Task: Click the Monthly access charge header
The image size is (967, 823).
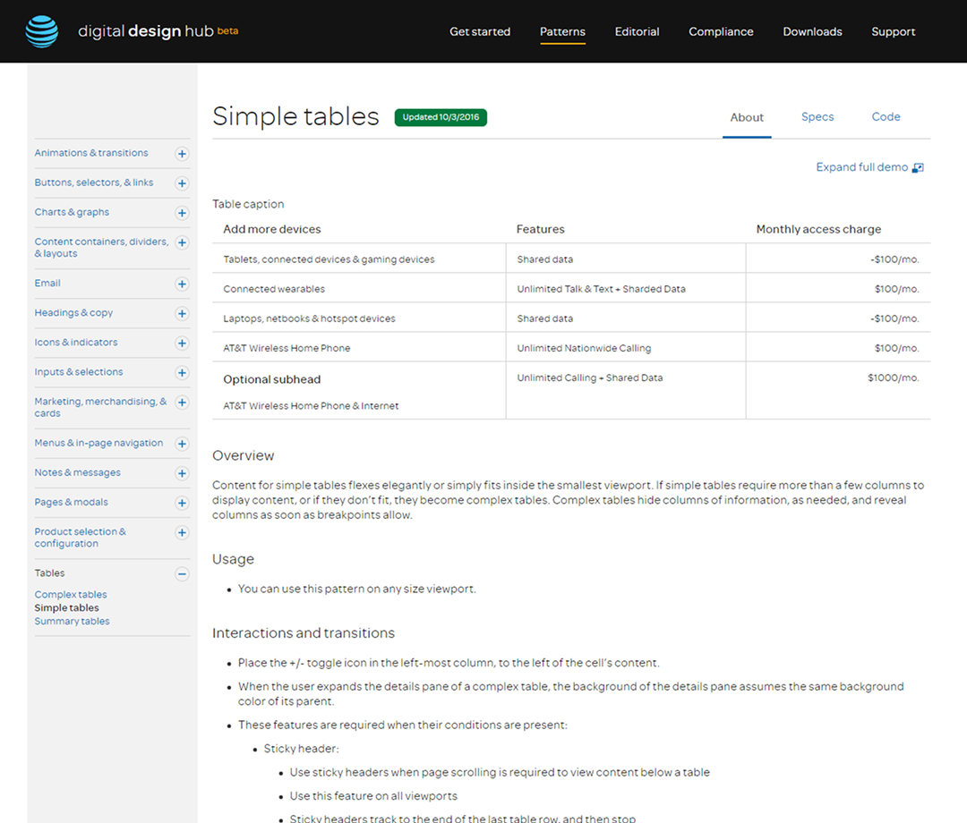Action: pyautogui.click(x=818, y=229)
